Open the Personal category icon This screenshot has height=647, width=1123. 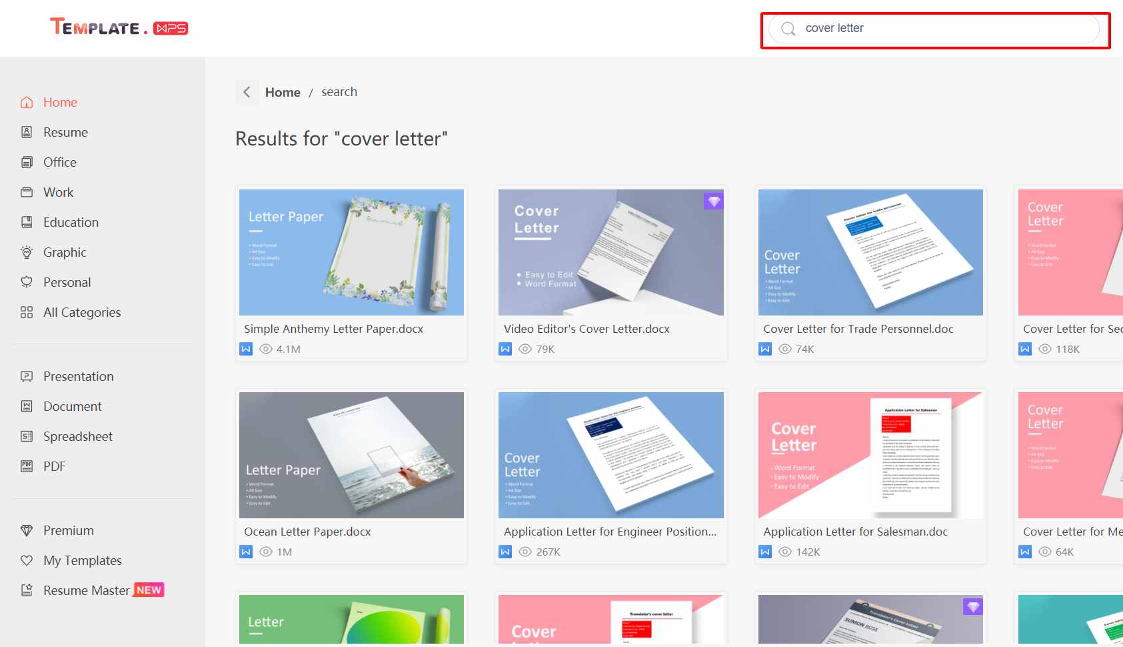tap(27, 282)
